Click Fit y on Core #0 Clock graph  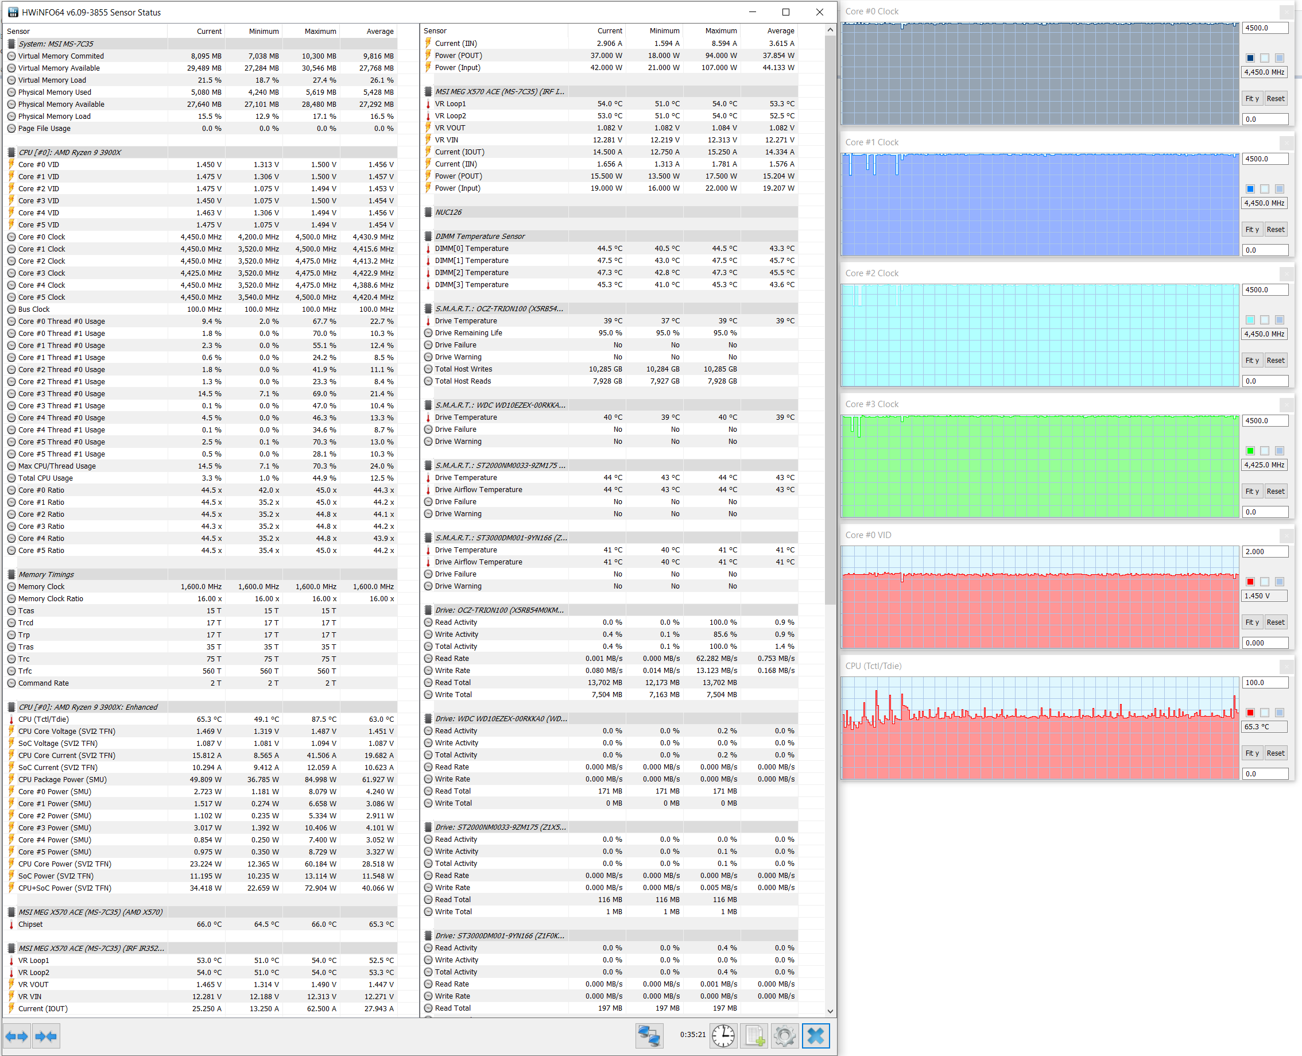(1251, 99)
